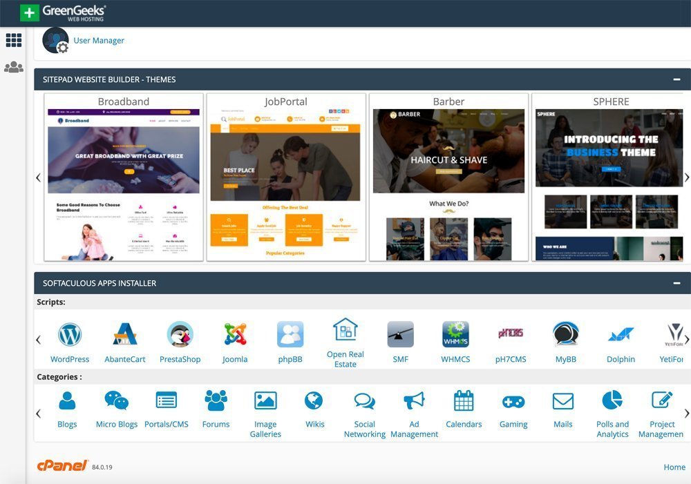Show previous Softaculous categories
The height and width of the screenshot is (484, 691).
pos(38,413)
